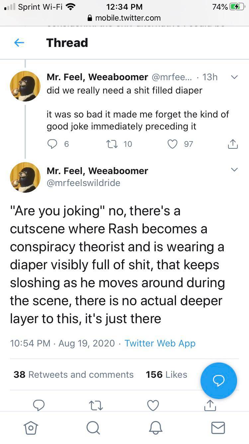Retweet the main thread tweet
This screenshot has height=444, width=249.
[x=96, y=405]
